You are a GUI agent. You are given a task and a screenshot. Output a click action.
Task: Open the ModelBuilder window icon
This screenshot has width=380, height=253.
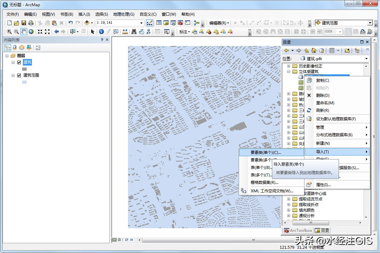click(197, 23)
